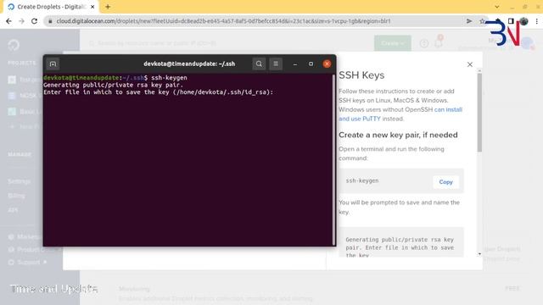Open the green Create dropdown button

392,43
